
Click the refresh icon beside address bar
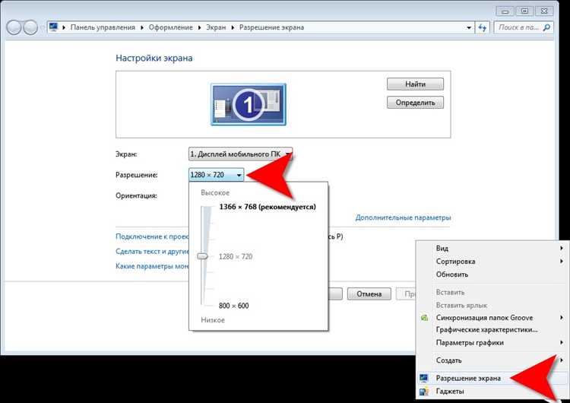[x=481, y=27]
